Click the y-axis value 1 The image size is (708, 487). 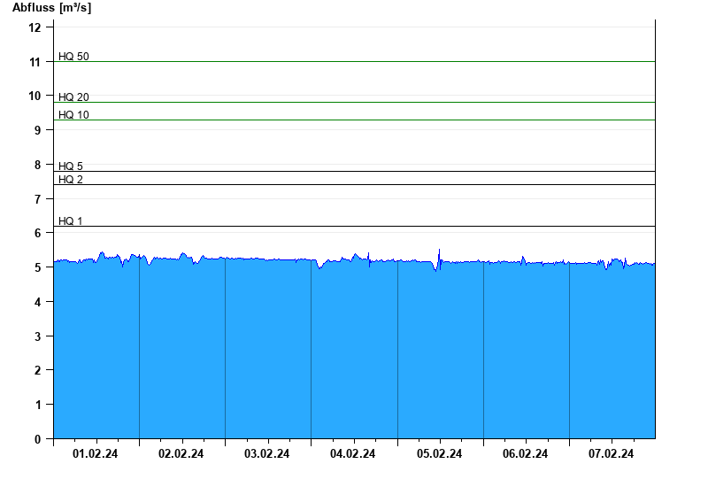37,405
